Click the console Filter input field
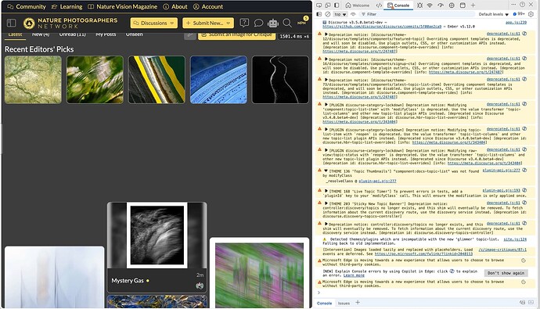 [417, 14]
